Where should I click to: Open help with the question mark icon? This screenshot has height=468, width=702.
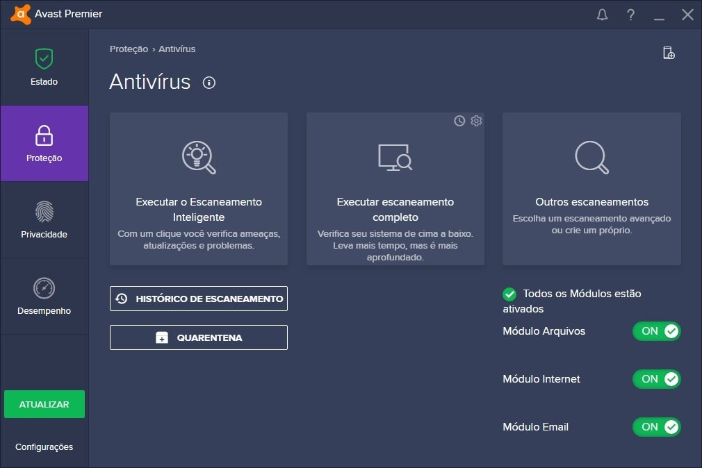(630, 14)
